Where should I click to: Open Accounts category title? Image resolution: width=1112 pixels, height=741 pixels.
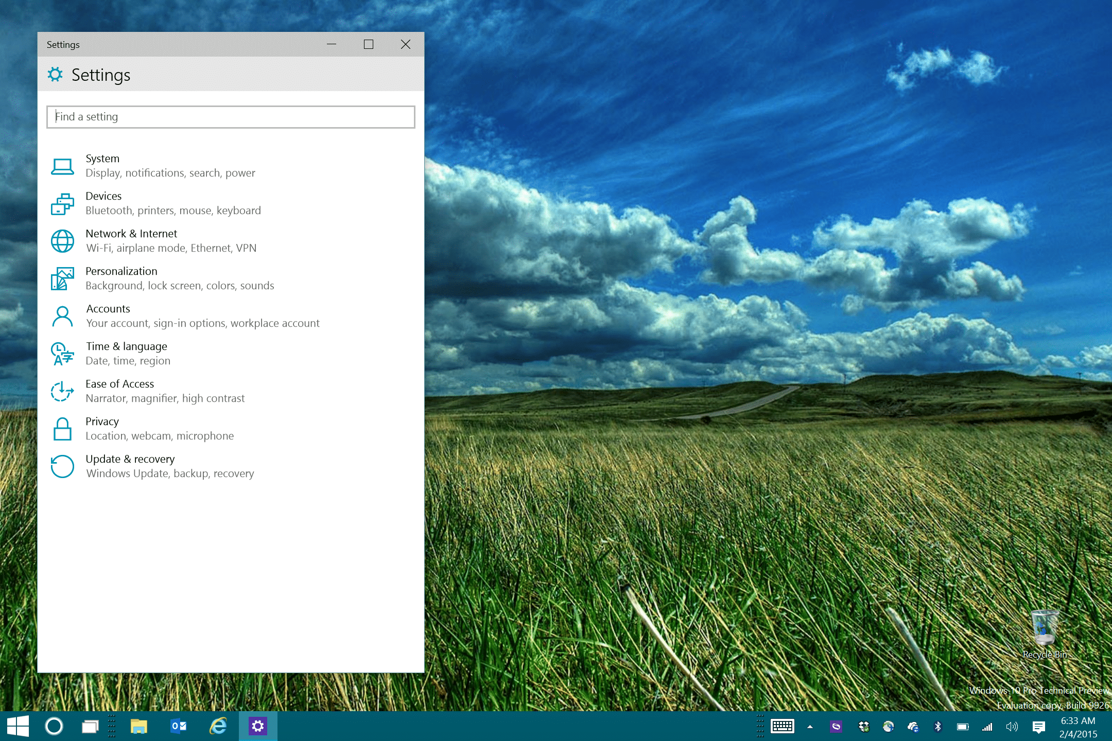[x=108, y=309]
